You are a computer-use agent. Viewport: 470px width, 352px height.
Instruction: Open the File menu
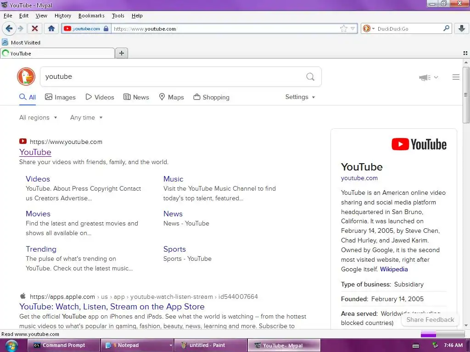pos(8,16)
